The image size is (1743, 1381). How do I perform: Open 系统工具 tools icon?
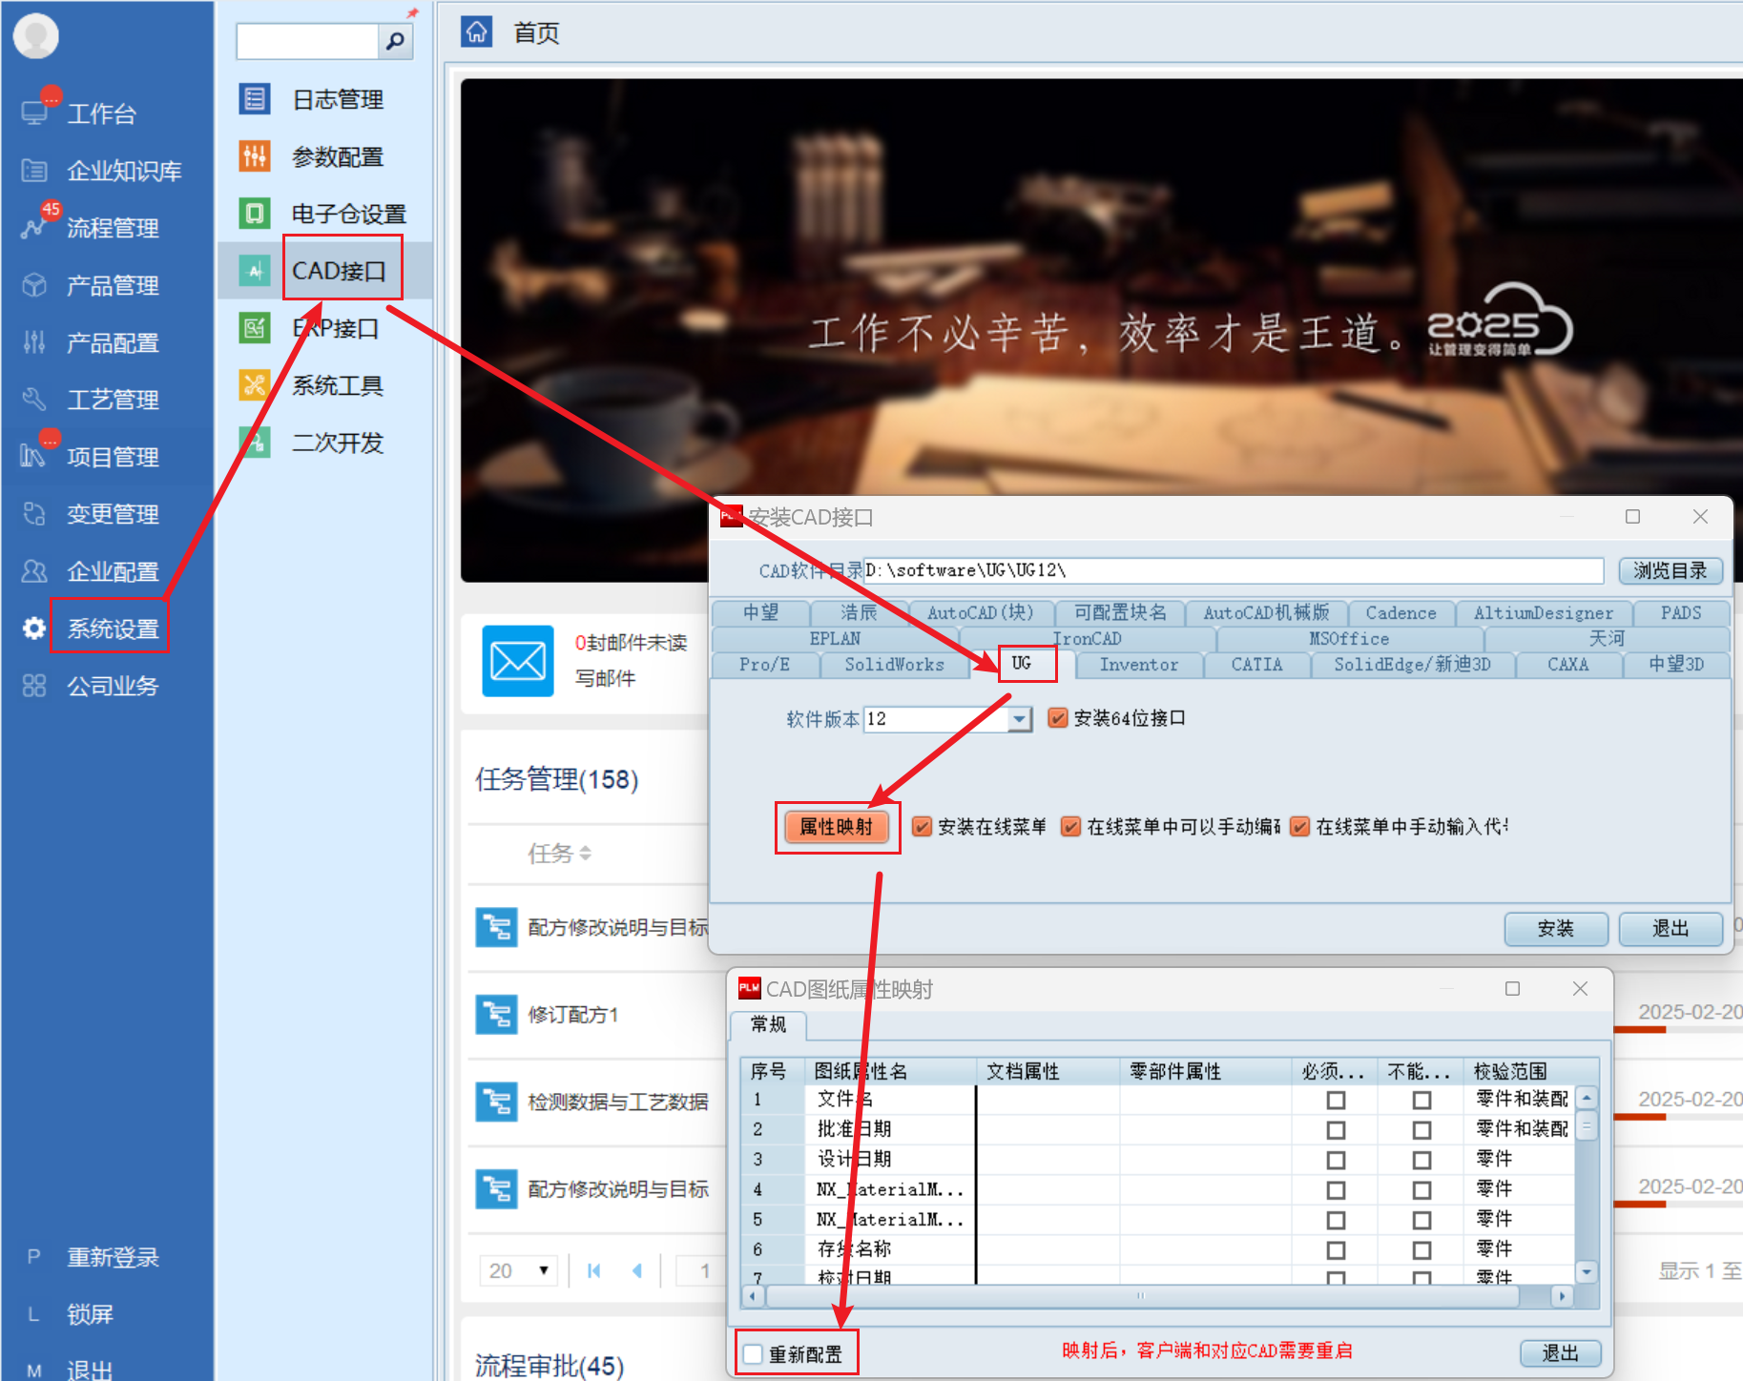(255, 385)
